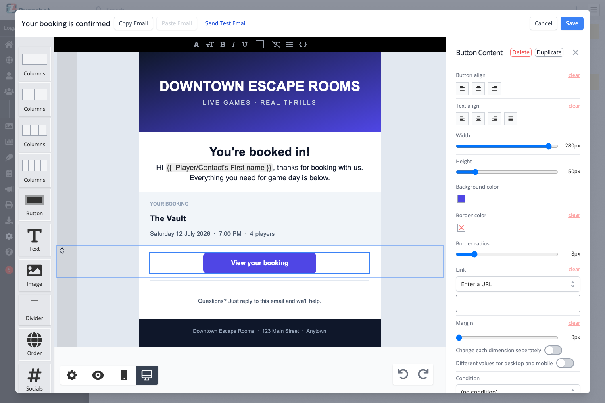Set text align to left
Image resolution: width=605 pixels, height=403 pixels.
462,119
